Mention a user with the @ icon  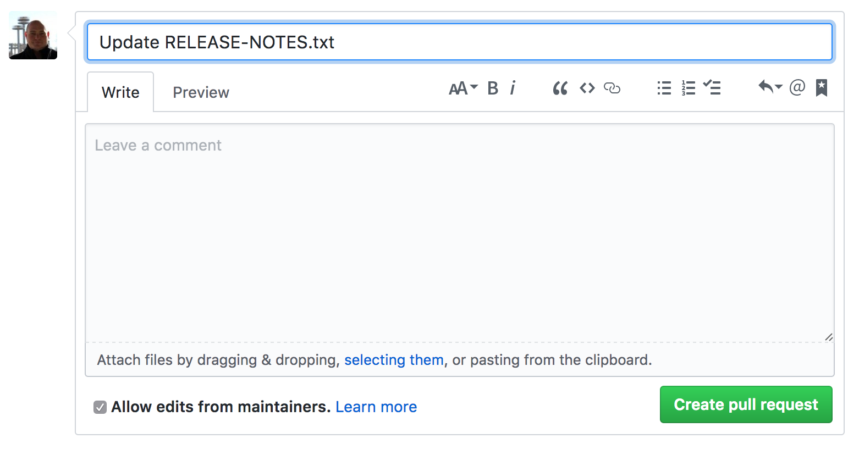(x=797, y=88)
